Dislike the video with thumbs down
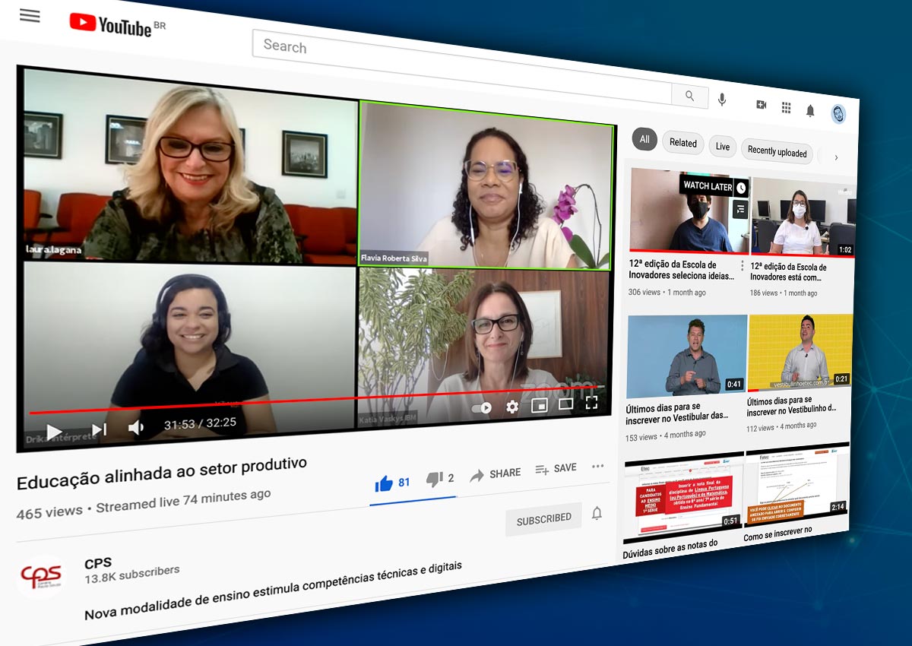 point(435,479)
